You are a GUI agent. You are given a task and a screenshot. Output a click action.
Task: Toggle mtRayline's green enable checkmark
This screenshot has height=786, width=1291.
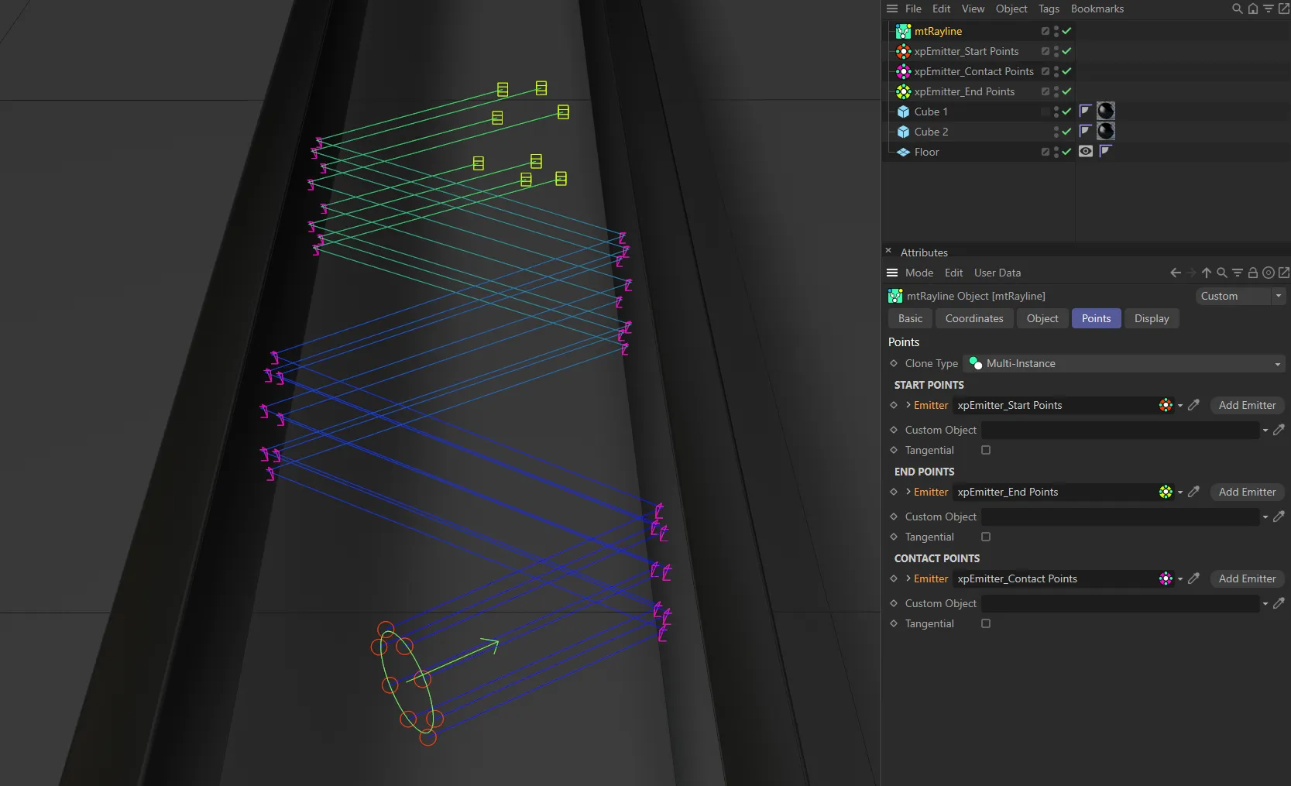coord(1066,31)
